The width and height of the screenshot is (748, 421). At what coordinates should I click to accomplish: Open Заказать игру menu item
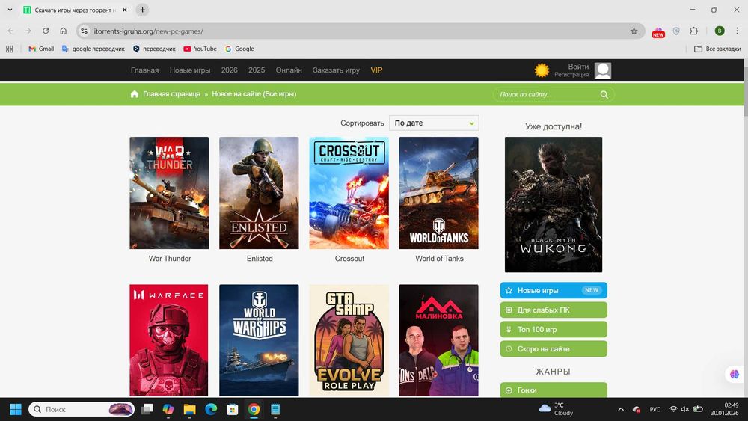pyautogui.click(x=336, y=70)
